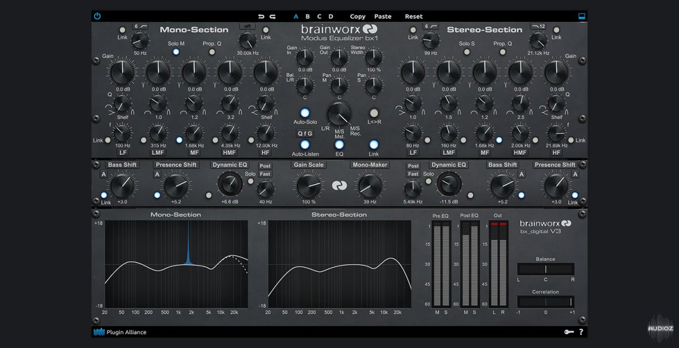679x348 pixels.
Task: Click the left Dynamic EQ Post button
Action: pos(265,166)
